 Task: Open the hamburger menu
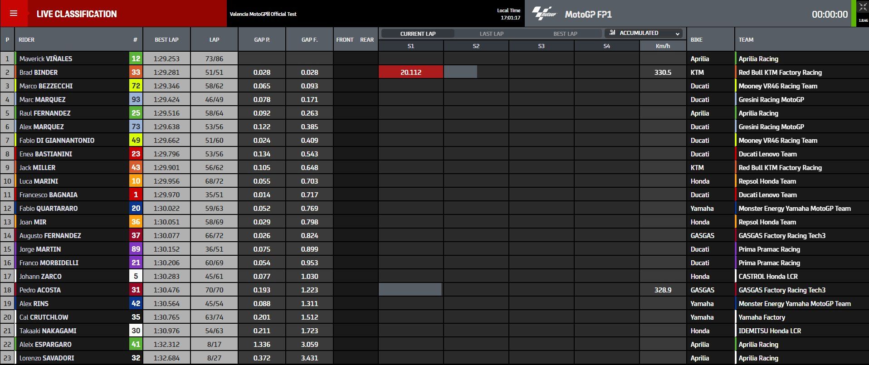pos(14,14)
